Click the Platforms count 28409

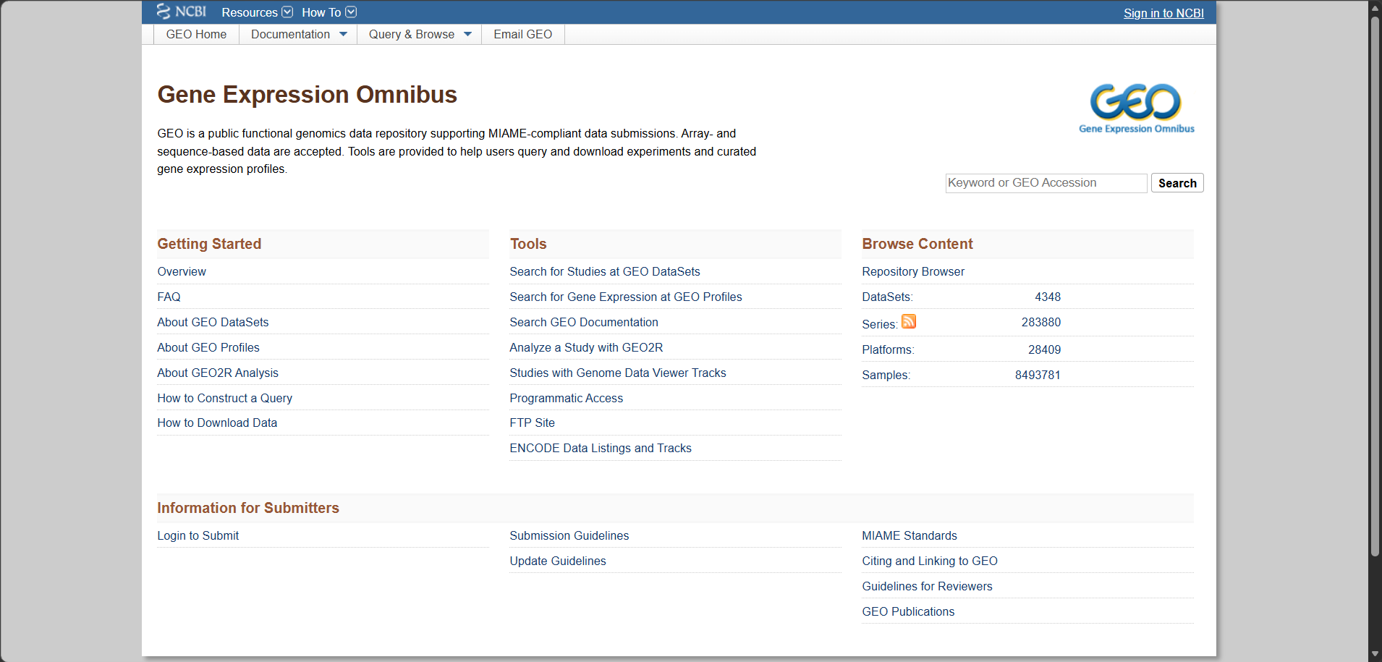[1045, 349]
